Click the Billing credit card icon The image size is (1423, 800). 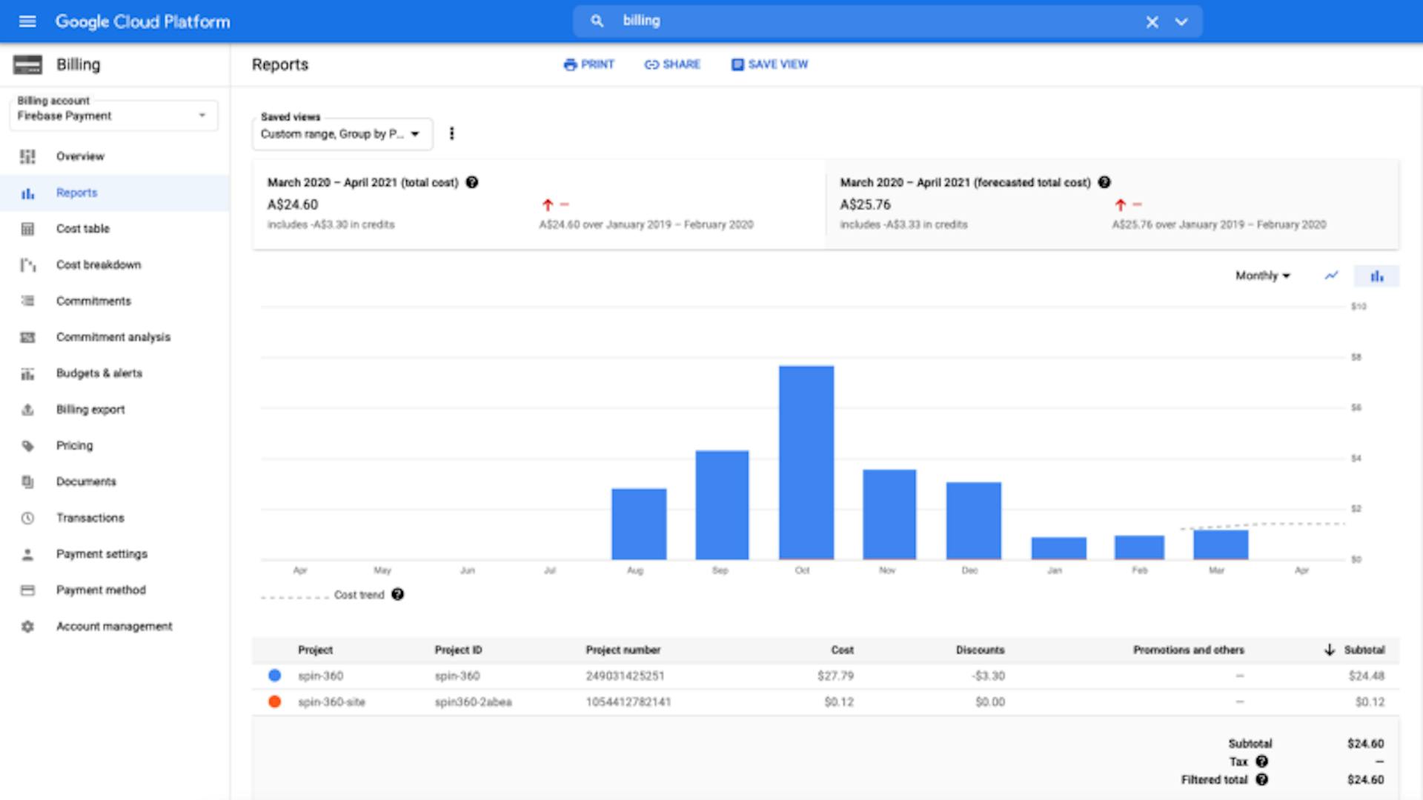point(27,64)
